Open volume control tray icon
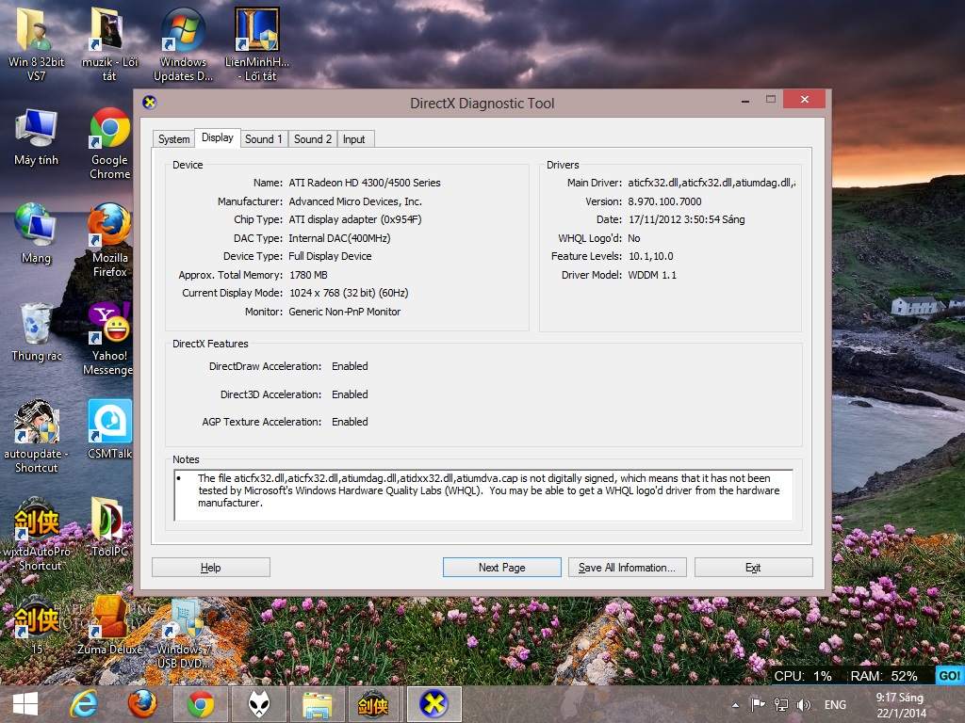This screenshot has width=965, height=723. tap(803, 704)
